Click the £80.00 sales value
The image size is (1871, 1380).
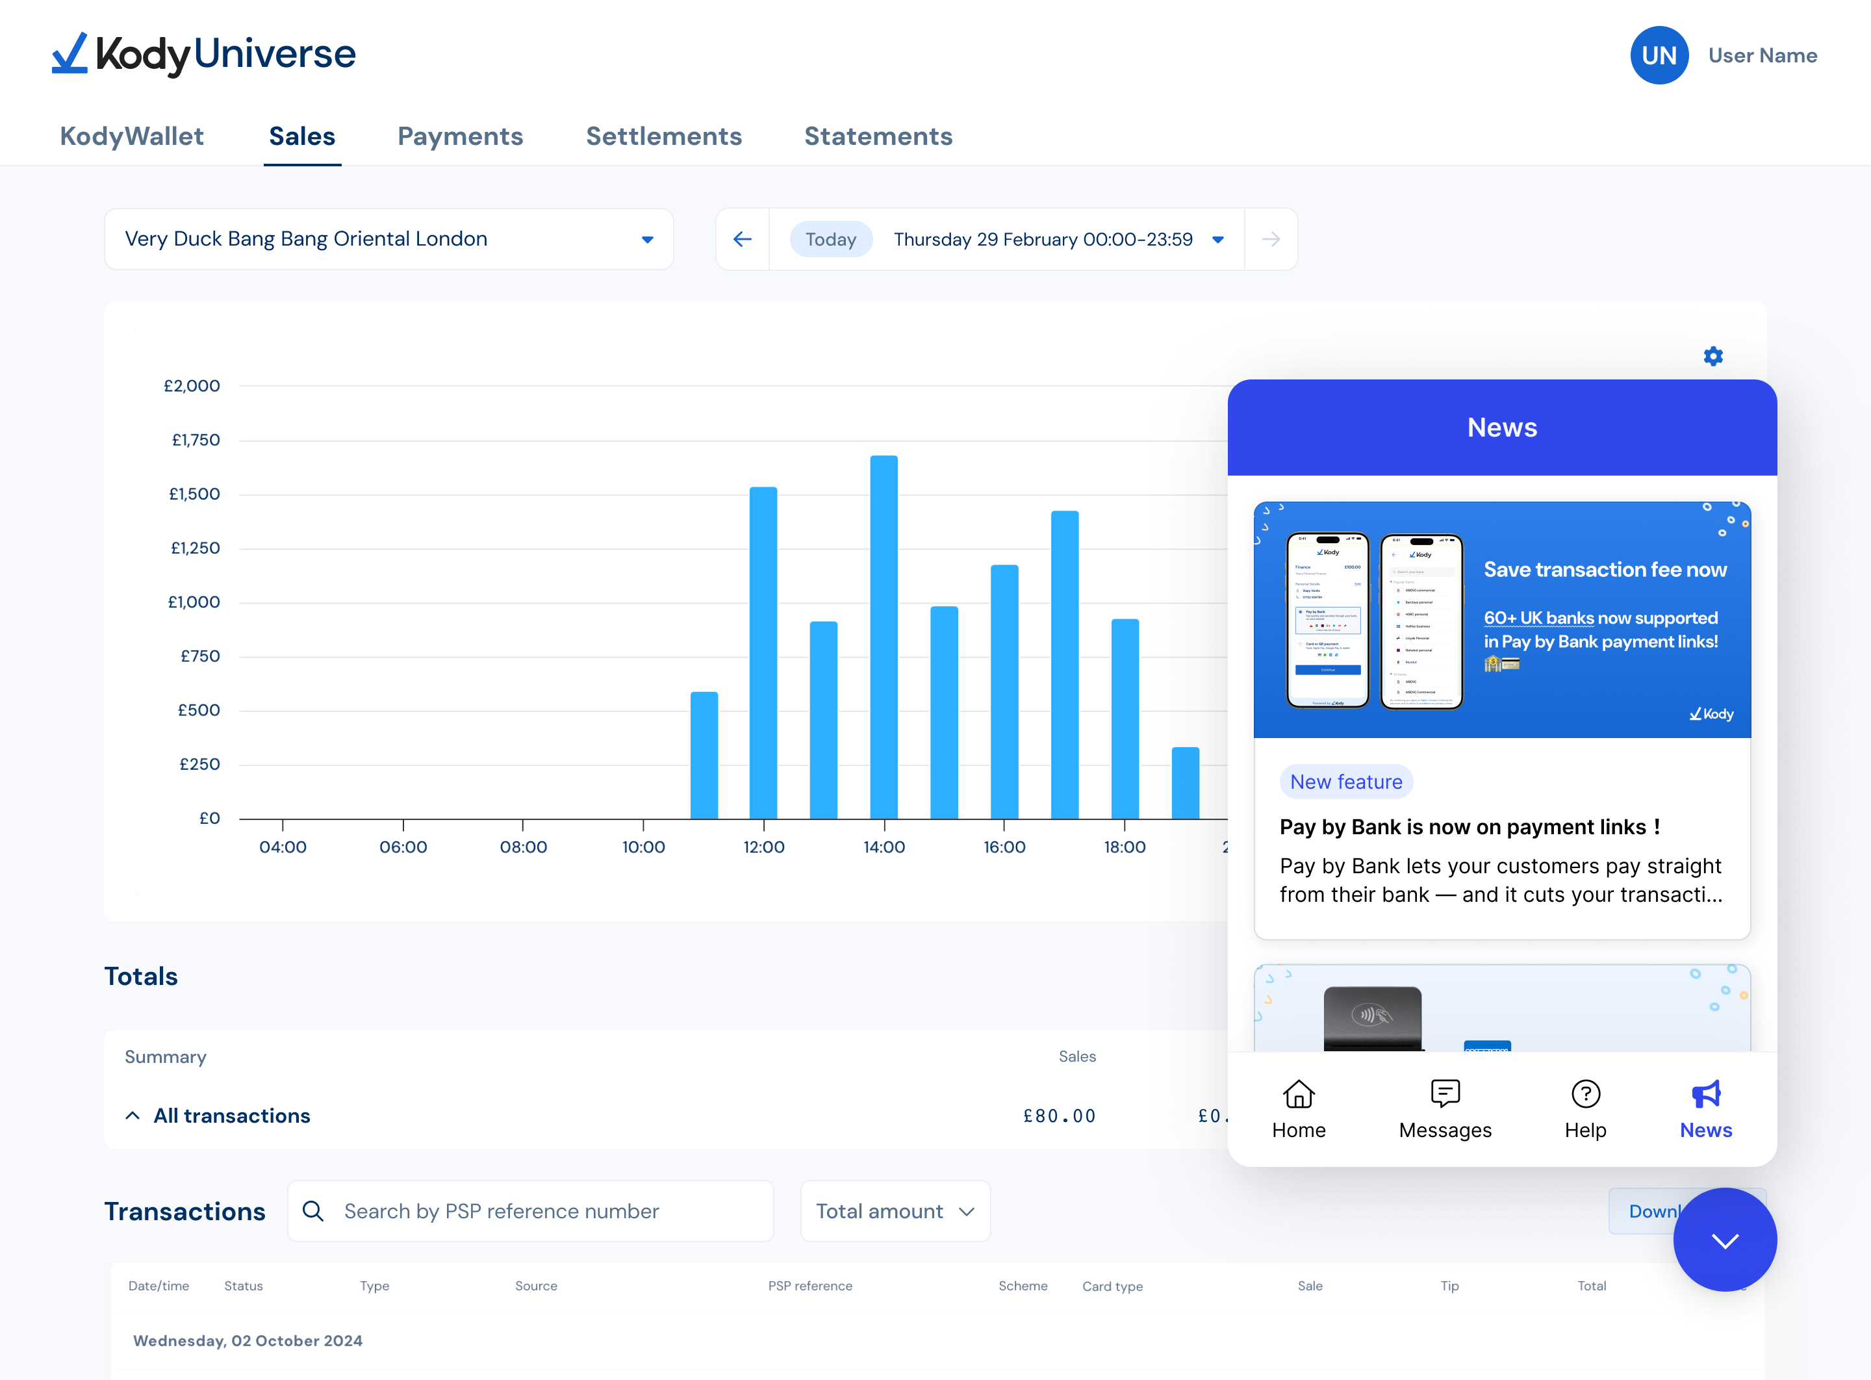[1059, 1116]
